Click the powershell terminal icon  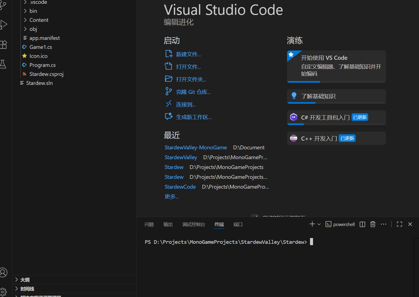point(329,224)
